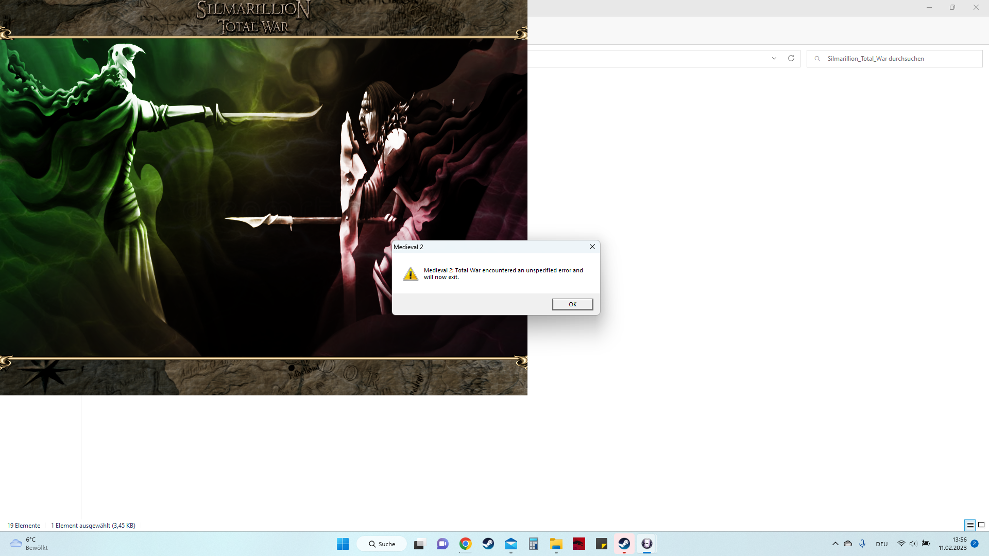
Task: Open Task View from the taskbar
Action: point(420,544)
